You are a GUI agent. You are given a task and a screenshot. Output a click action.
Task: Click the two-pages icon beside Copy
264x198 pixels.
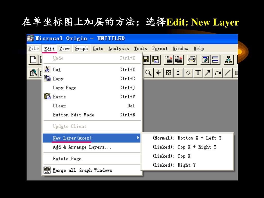[47, 78]
